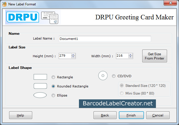Go Back to the previous step

[x=105, y=115]
